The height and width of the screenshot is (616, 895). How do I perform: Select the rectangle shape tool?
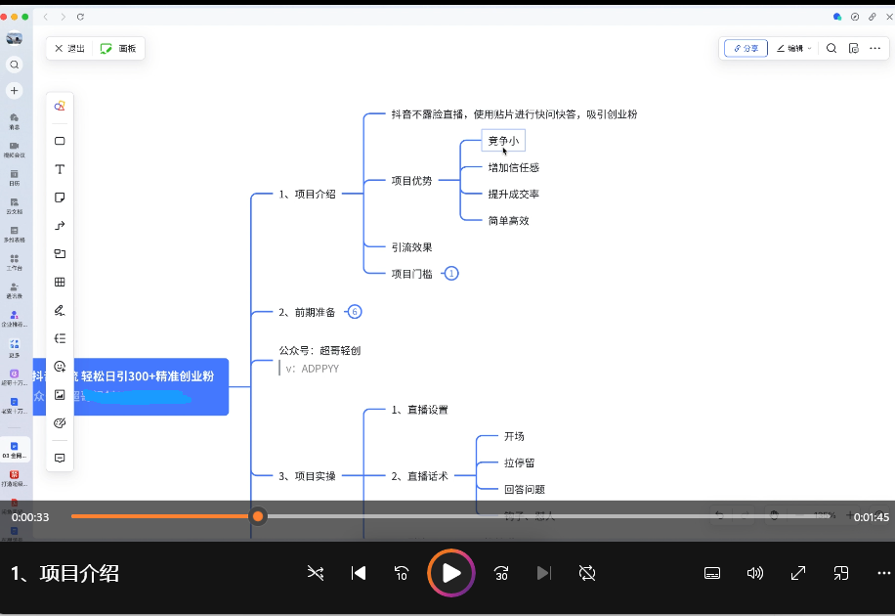(x=60, y=141)
